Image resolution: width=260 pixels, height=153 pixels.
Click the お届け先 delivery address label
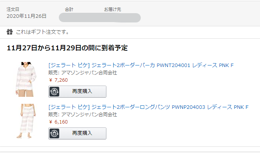(x=113, y=9)
